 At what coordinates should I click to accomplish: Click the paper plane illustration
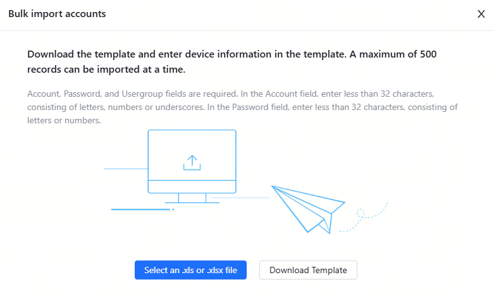308,207
